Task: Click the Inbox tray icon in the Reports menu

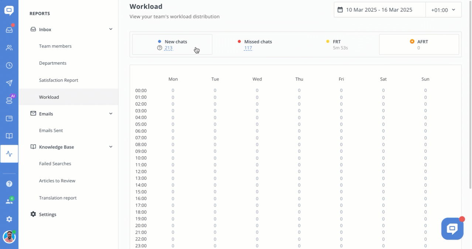Action: tap(33, 29)
